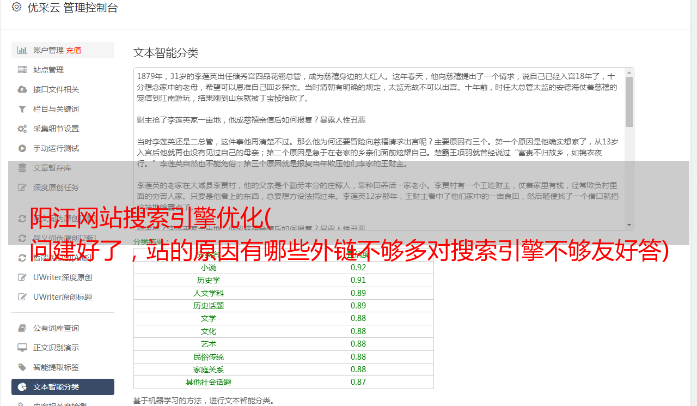Open the 充值 recharge link
Viewport: 697px width, 406px height.
pos(74,50)
